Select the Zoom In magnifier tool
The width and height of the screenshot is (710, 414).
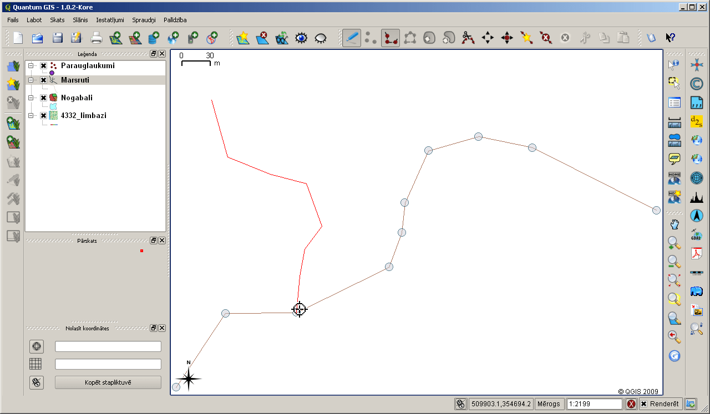tap(674, 243)
